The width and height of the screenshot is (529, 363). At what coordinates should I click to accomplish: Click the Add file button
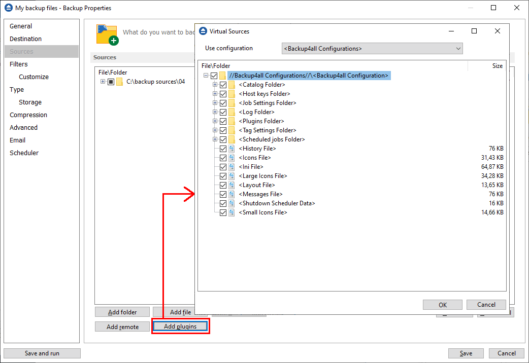pos(180,312)
